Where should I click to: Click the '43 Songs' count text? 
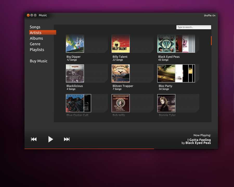pos(164,60)
